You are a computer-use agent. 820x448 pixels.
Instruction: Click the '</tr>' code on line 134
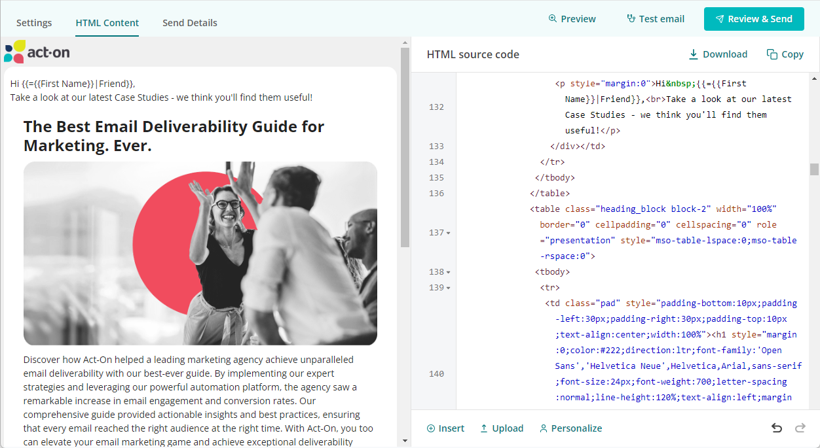pos(552,162)
